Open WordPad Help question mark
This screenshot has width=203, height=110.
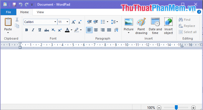pos(199,12)
